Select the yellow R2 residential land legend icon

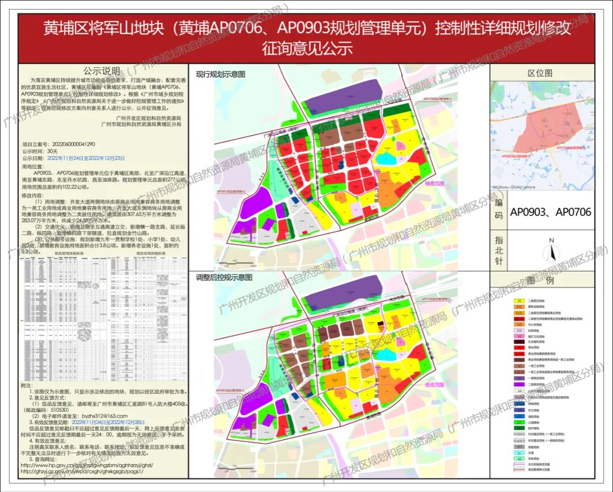coord(519,300)
